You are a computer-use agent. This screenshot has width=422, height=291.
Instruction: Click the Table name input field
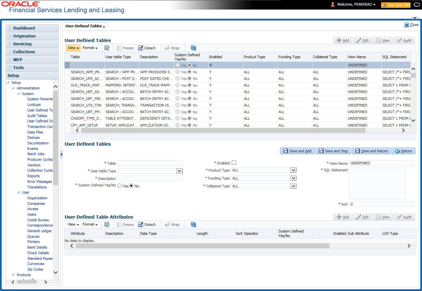click(x=150, y=163)
